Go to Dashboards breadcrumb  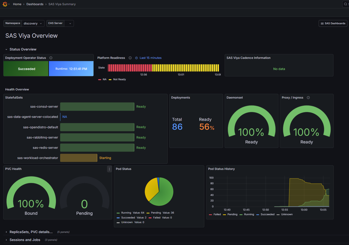[35, 4]
